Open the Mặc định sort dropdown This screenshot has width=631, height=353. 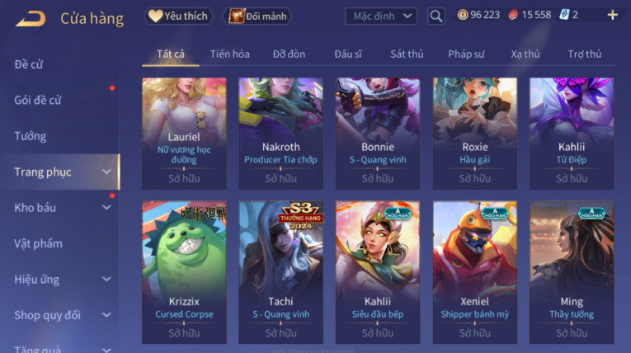pyautogui.click(x=381, y=16)
